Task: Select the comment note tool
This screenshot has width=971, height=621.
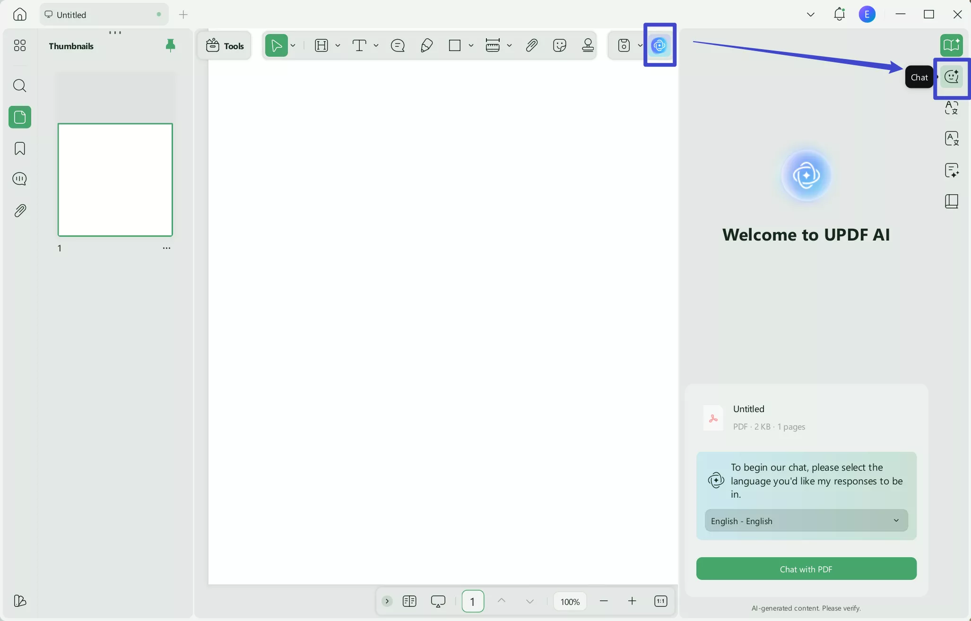Action: [398, 45]
